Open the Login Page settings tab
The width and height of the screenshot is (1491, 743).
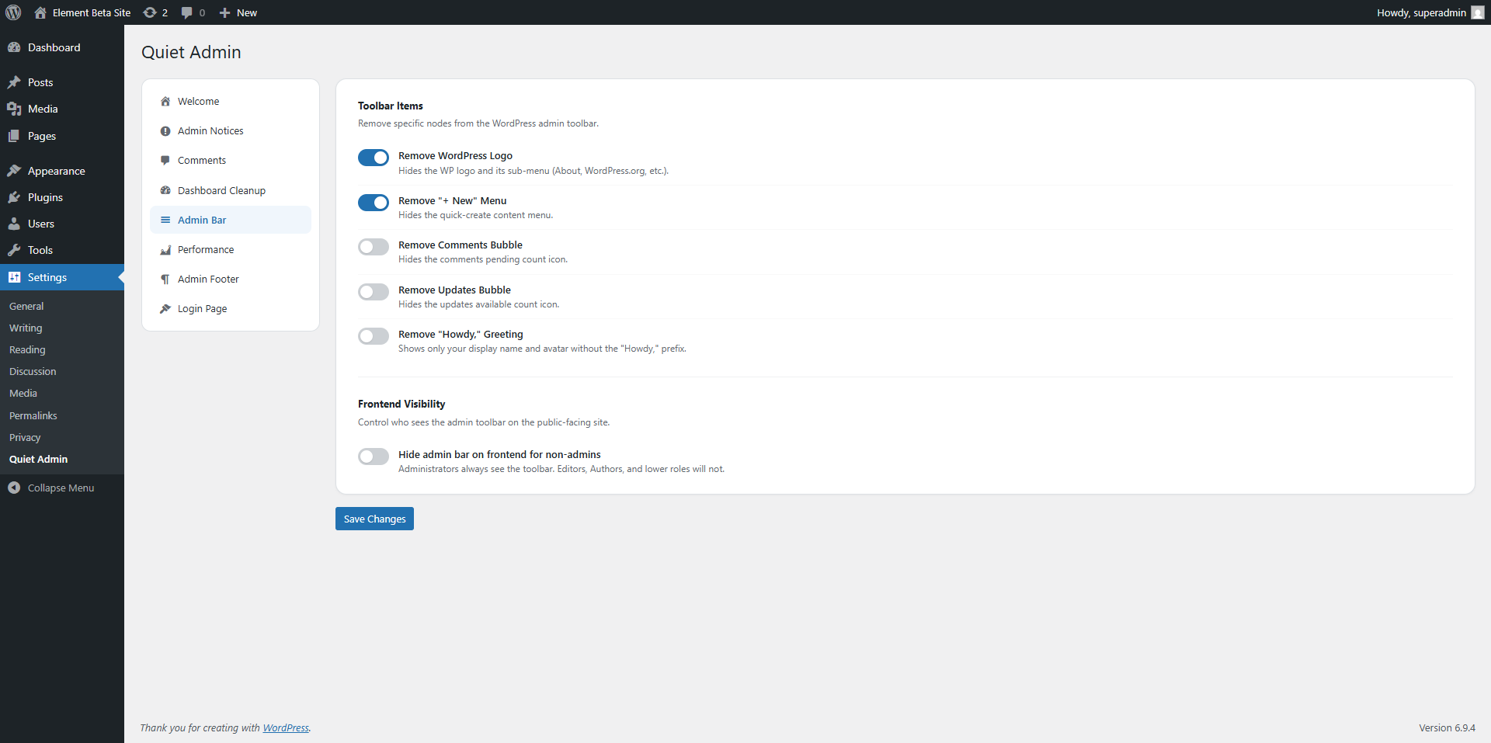tap(202, 308)
